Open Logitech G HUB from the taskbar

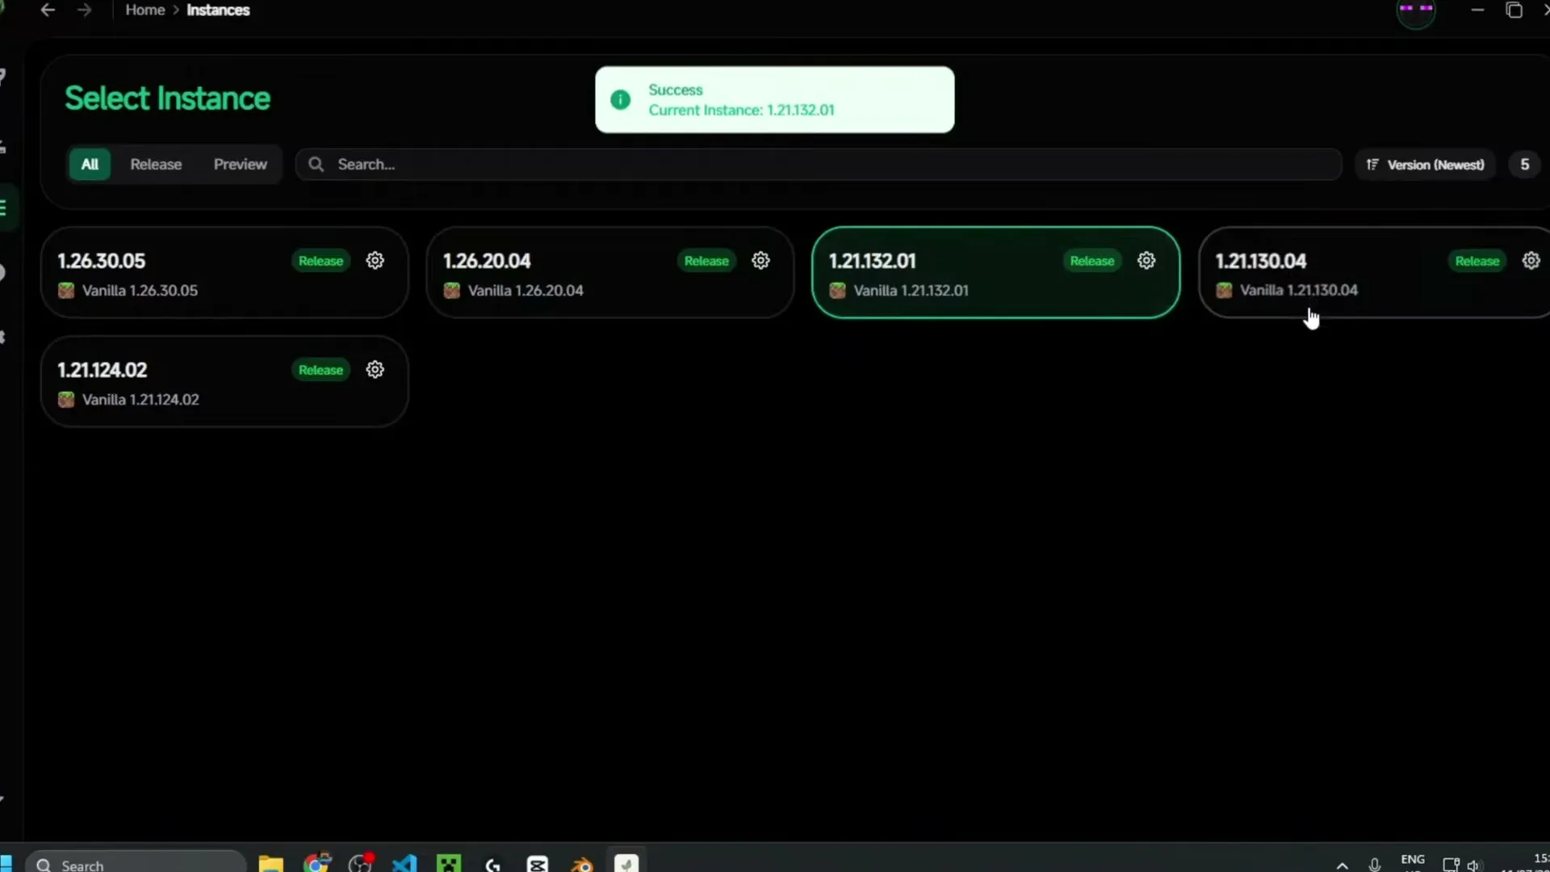click(x=493, y=864)
